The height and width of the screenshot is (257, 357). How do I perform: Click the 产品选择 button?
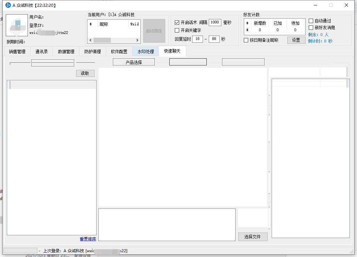134,62
